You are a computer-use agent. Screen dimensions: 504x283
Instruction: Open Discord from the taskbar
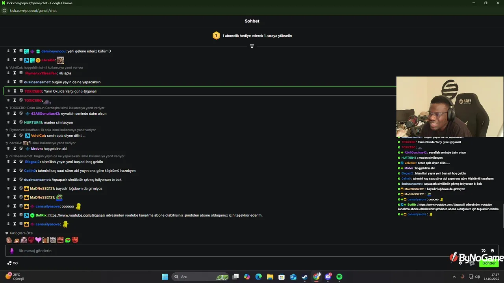pos(328,277)
